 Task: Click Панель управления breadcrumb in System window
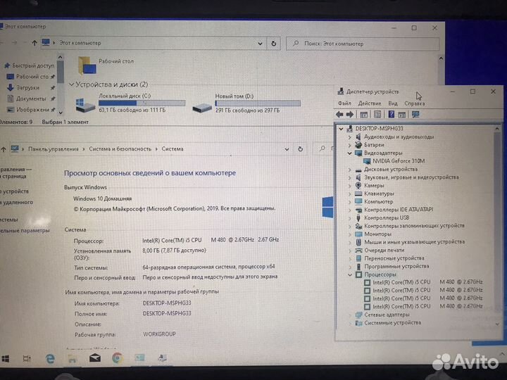point(54,149)
